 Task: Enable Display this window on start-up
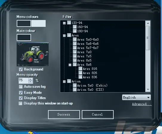pos(20,103)
